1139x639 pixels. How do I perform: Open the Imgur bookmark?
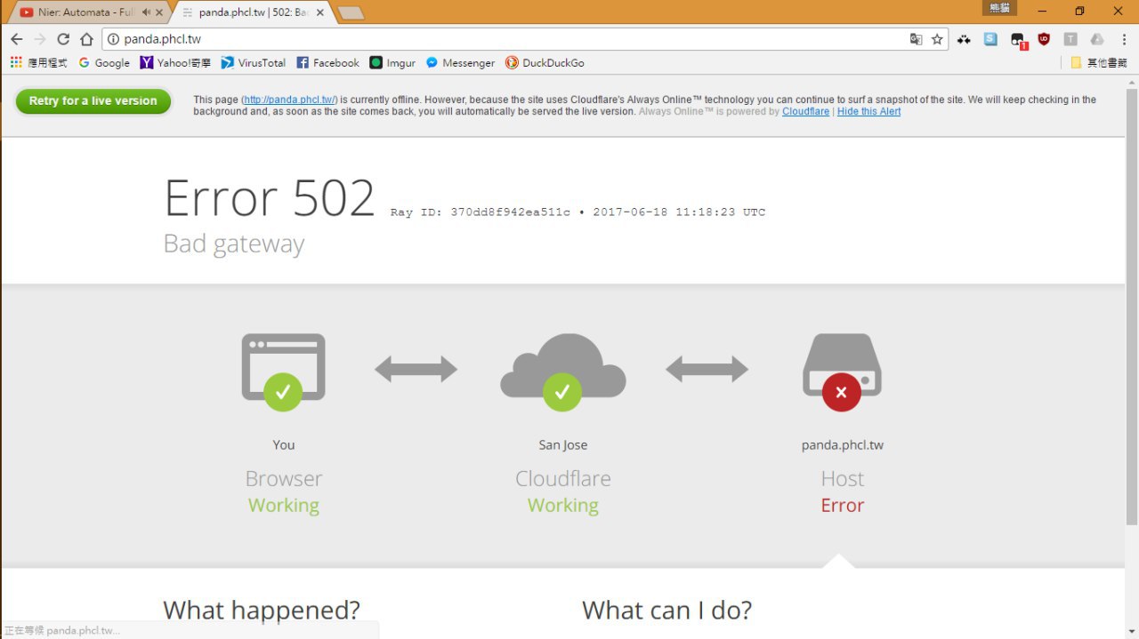coord(392,62)
